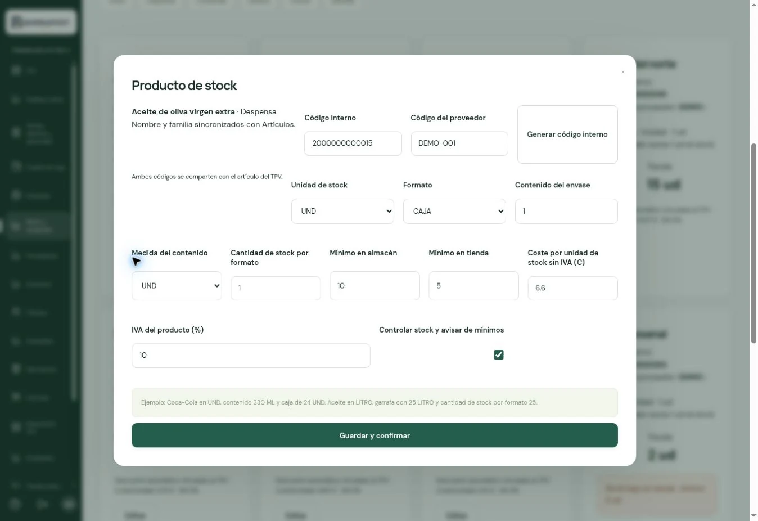Click the Código interno input field
This screenshot has height=521, width=758.
[353, 143]
